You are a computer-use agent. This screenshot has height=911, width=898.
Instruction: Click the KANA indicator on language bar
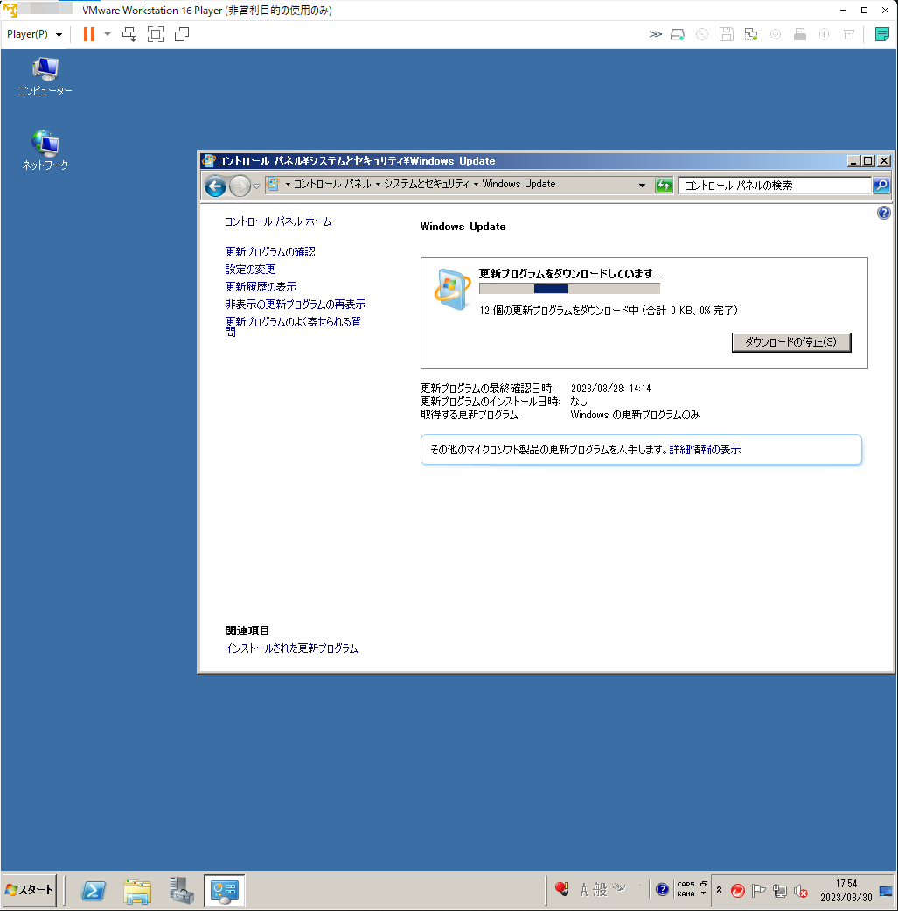(x=686, y=894)
